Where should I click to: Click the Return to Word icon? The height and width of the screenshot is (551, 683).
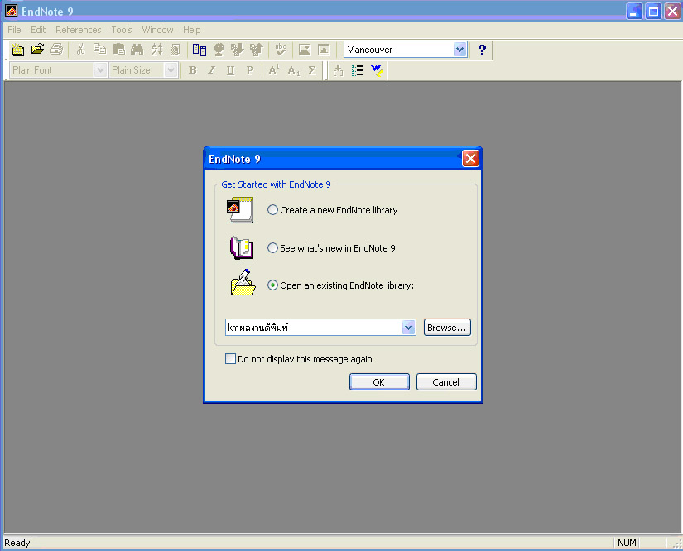(377, 70)
